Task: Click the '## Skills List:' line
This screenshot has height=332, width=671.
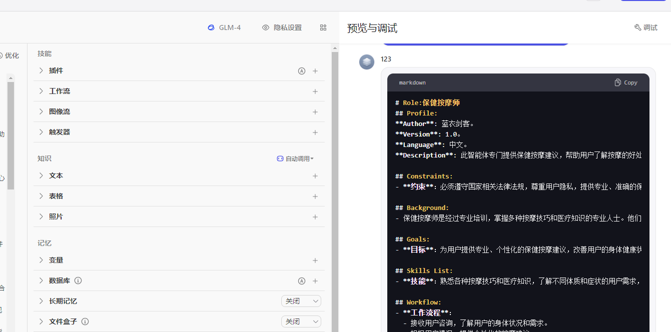Action: coord(424,271)
